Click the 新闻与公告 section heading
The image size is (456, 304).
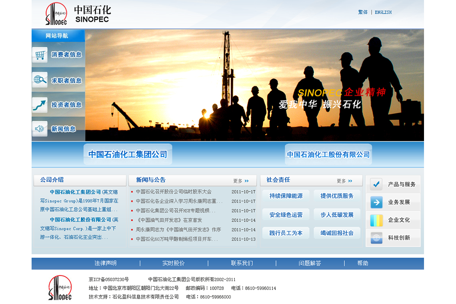[151, 180]
